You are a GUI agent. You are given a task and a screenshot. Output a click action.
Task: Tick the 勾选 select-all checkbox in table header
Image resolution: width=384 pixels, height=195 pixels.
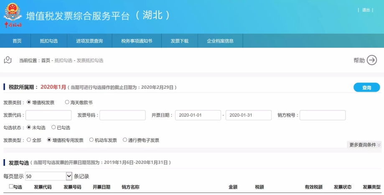pos(11,187)
